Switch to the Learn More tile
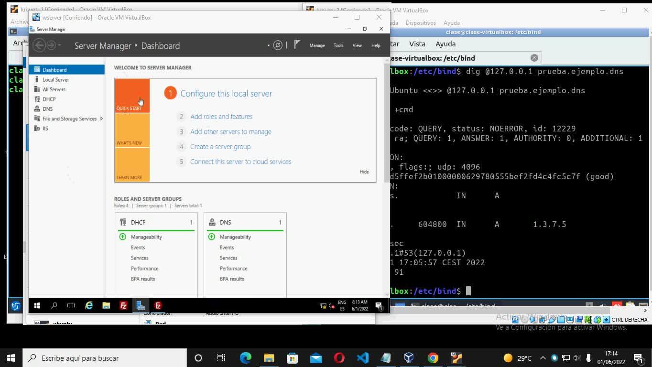This screenshot has height=367, width=652. (132, 164)
